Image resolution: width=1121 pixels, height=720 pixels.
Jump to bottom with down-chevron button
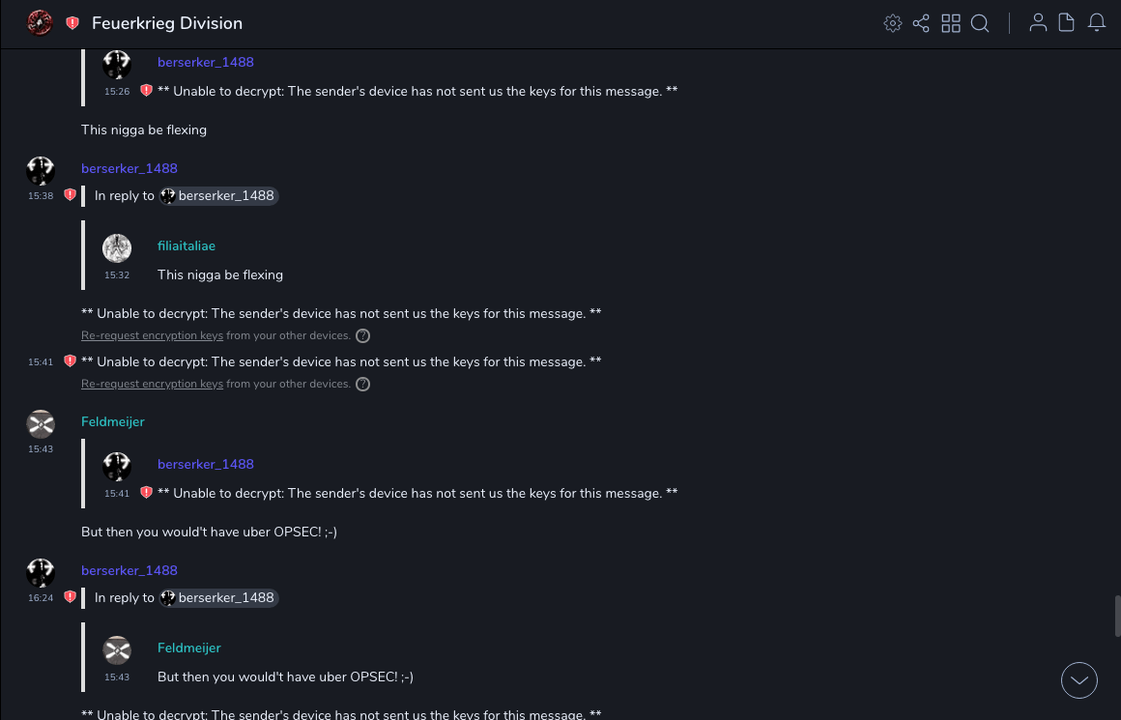tap(1078, 680)
